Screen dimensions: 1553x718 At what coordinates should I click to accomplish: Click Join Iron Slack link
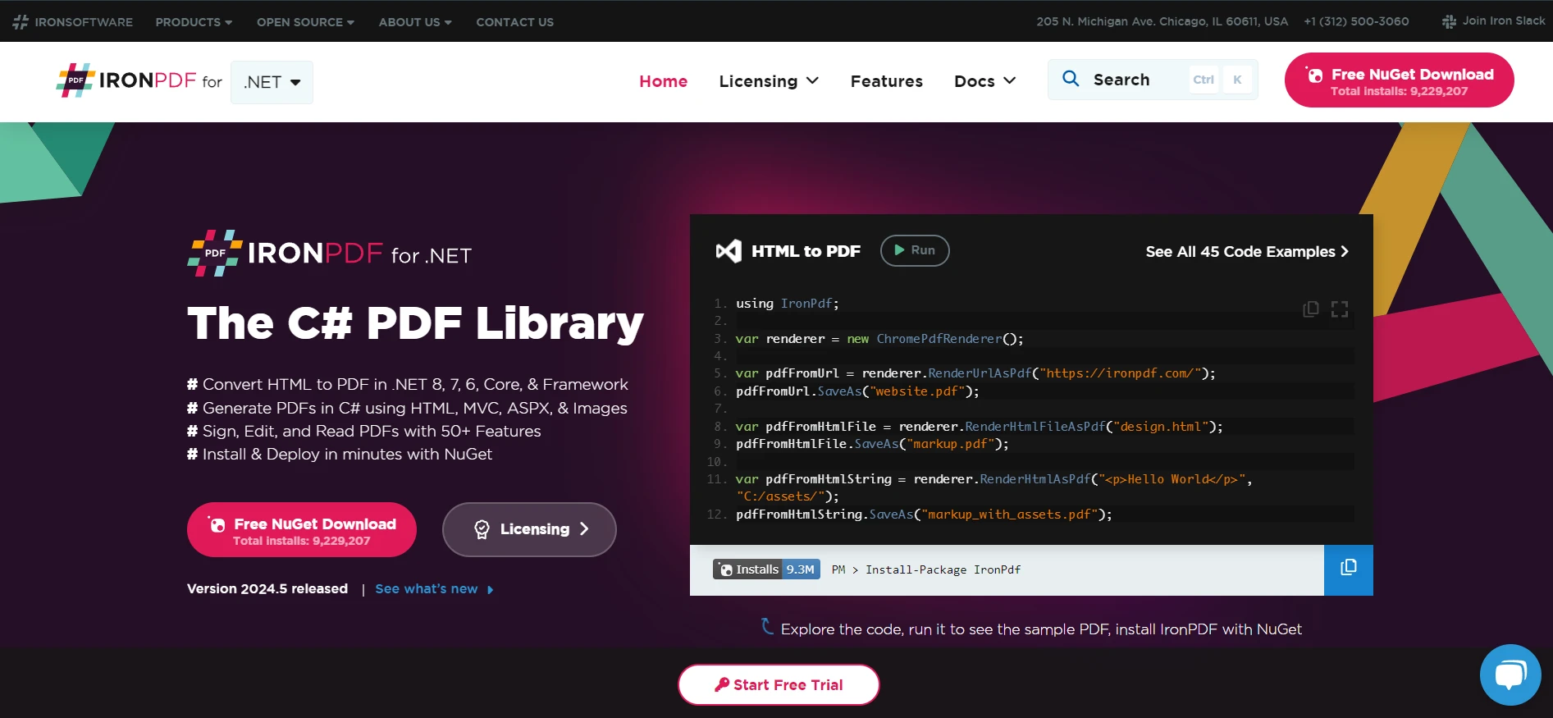coord(1503,21)
